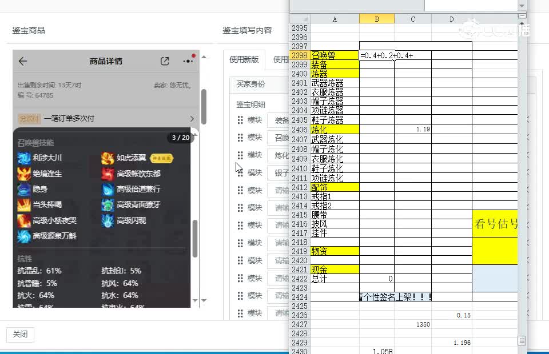Click the 炼化 yellow cell in row 2406
The image size is (549, 354).
(335, 129)
